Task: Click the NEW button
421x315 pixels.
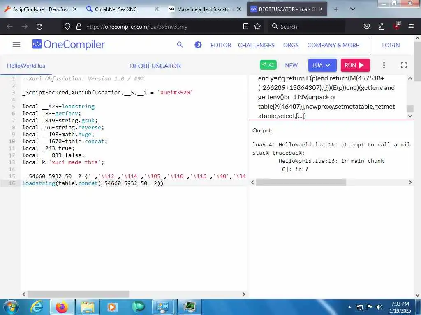Action: [x=291, y=65]
